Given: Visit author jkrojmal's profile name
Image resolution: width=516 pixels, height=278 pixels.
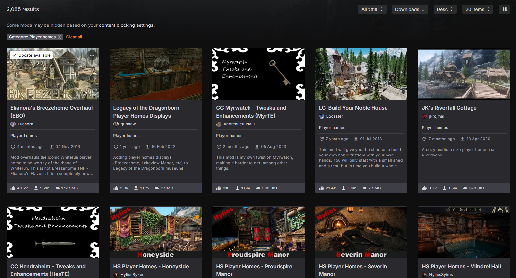Looking at the screenshot, I should (437, 116).
